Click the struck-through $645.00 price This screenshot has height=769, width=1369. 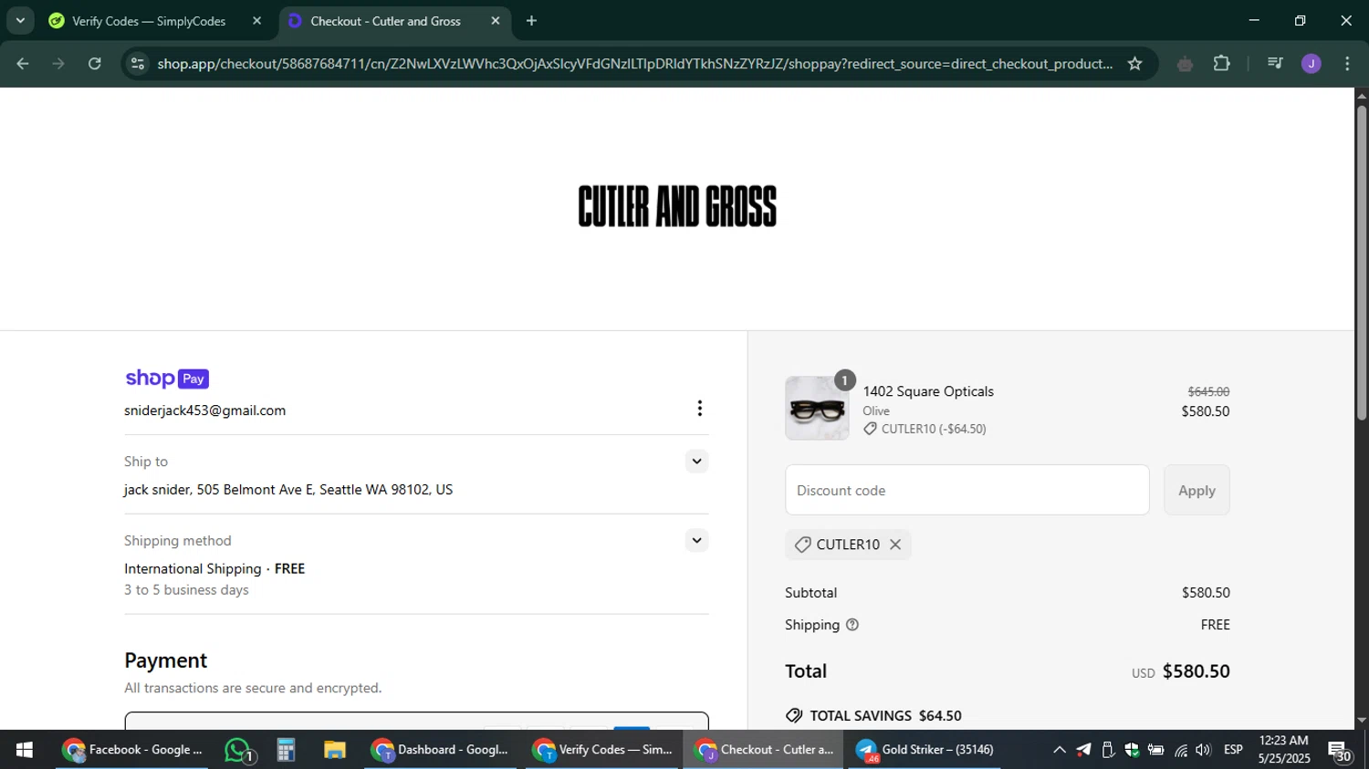pos(1208,391)
